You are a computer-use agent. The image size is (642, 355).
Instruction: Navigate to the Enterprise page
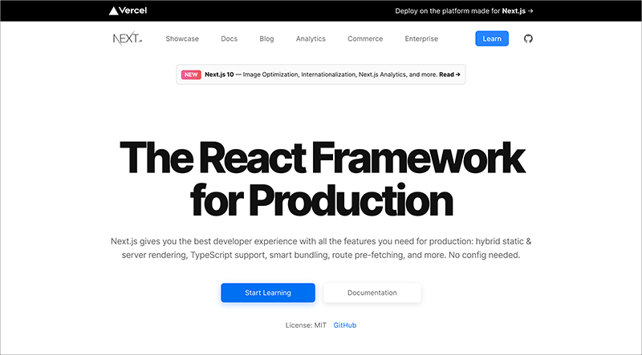(x=421, y=38)
